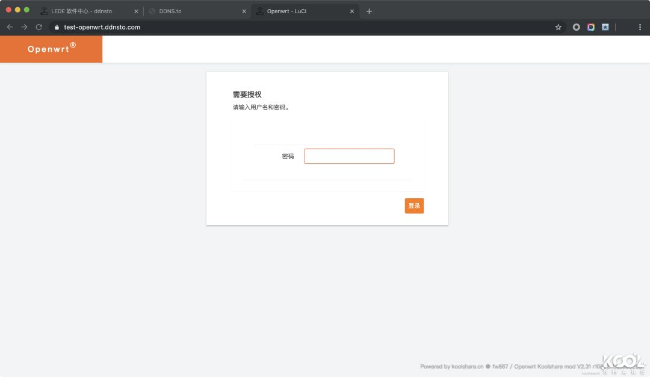The width and height of the screenshot is (650, 377).
Task: Click inside the 密码 password field
Action: [349, 156]
